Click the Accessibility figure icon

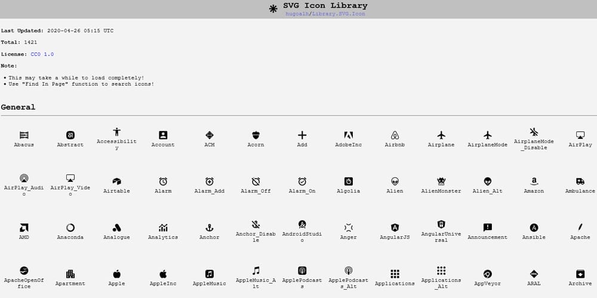[117, 132]
